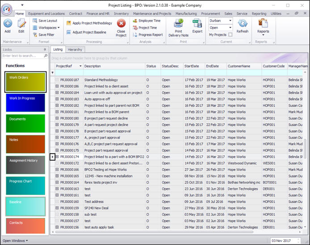Open the Inventory ribbon tab
This screenshot has width=310, height=245.
(121, 14)
